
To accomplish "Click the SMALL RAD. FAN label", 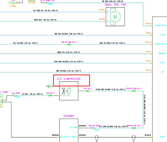I will tap(115, 5).
